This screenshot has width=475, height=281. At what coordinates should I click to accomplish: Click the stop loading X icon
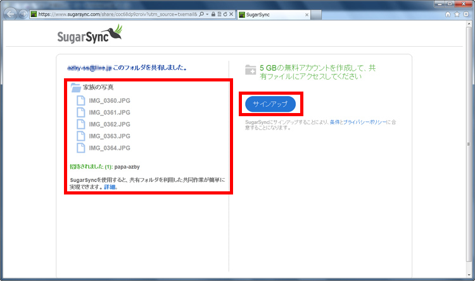point(231,14)
